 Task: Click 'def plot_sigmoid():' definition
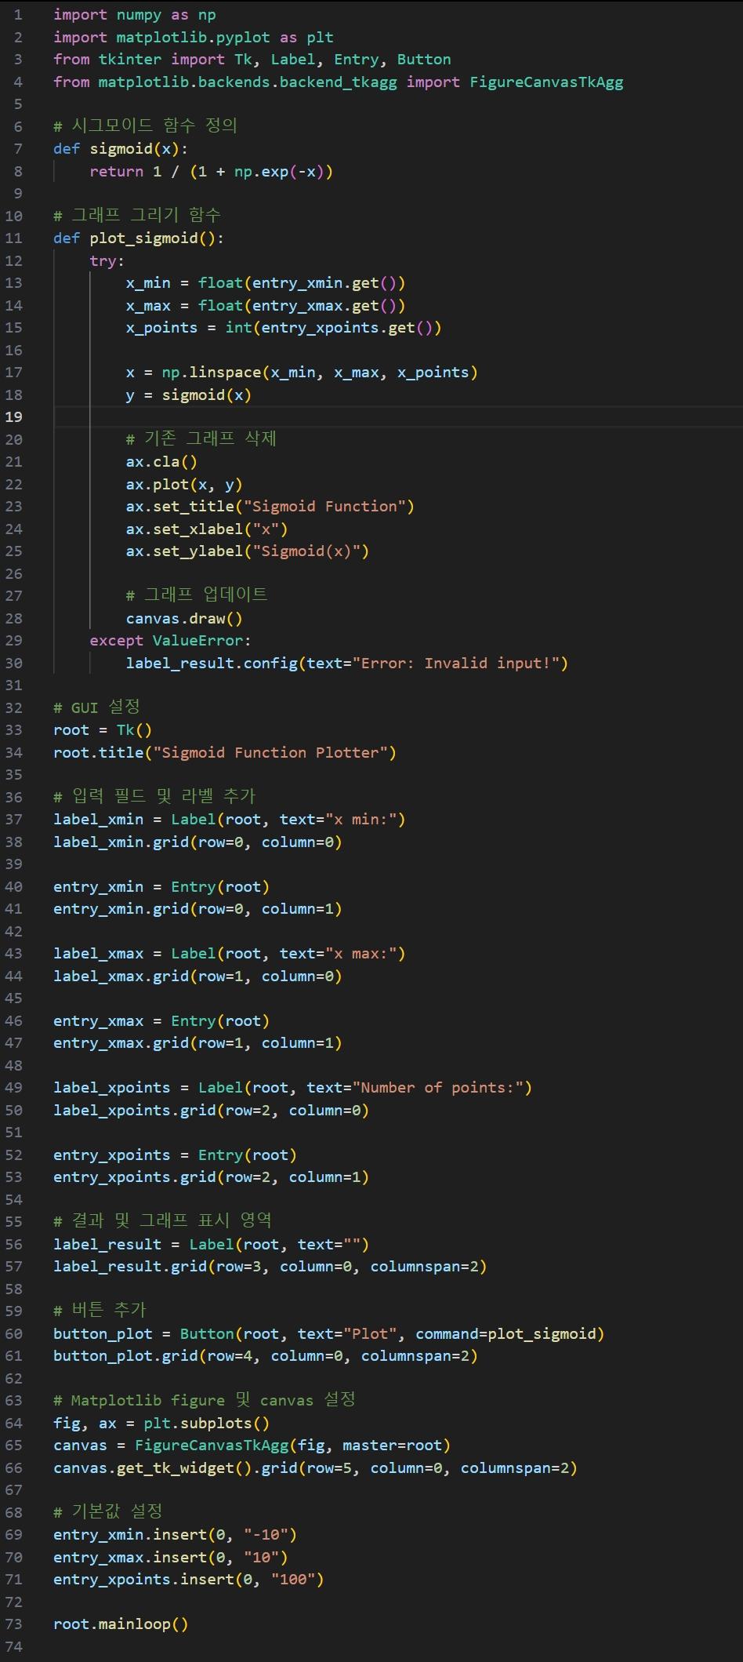(x=139, y=238)
